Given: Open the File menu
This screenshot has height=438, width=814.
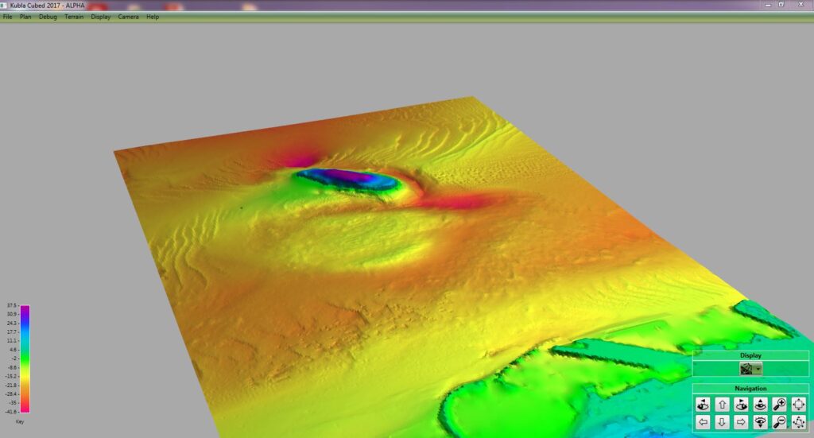Looking at the screenshot, I should [7, 17].
